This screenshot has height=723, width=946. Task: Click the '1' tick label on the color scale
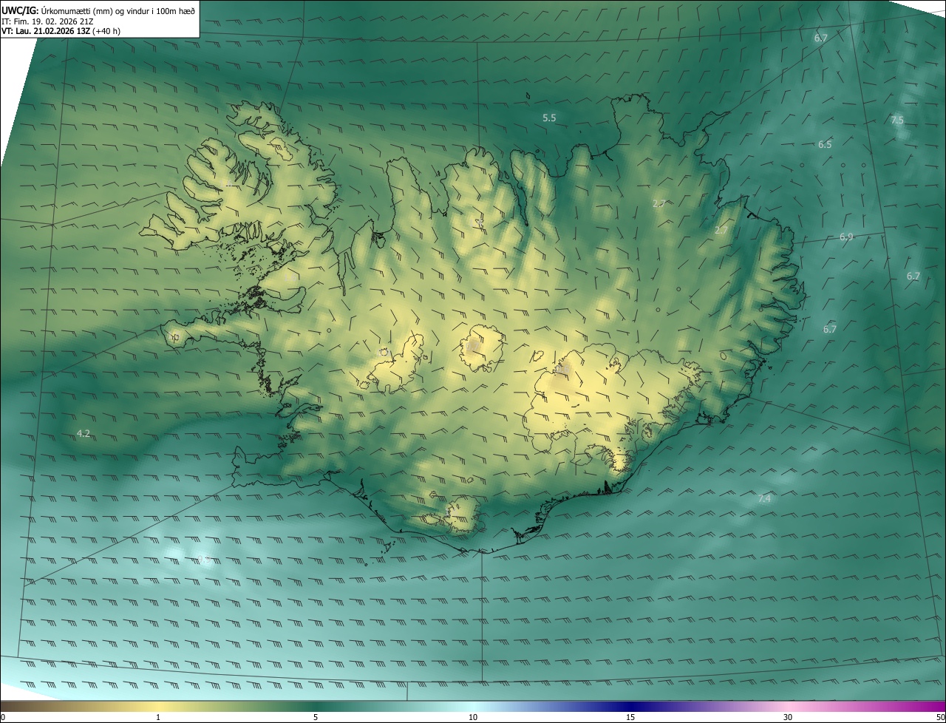pyautogui.click(x=158, y=717)
